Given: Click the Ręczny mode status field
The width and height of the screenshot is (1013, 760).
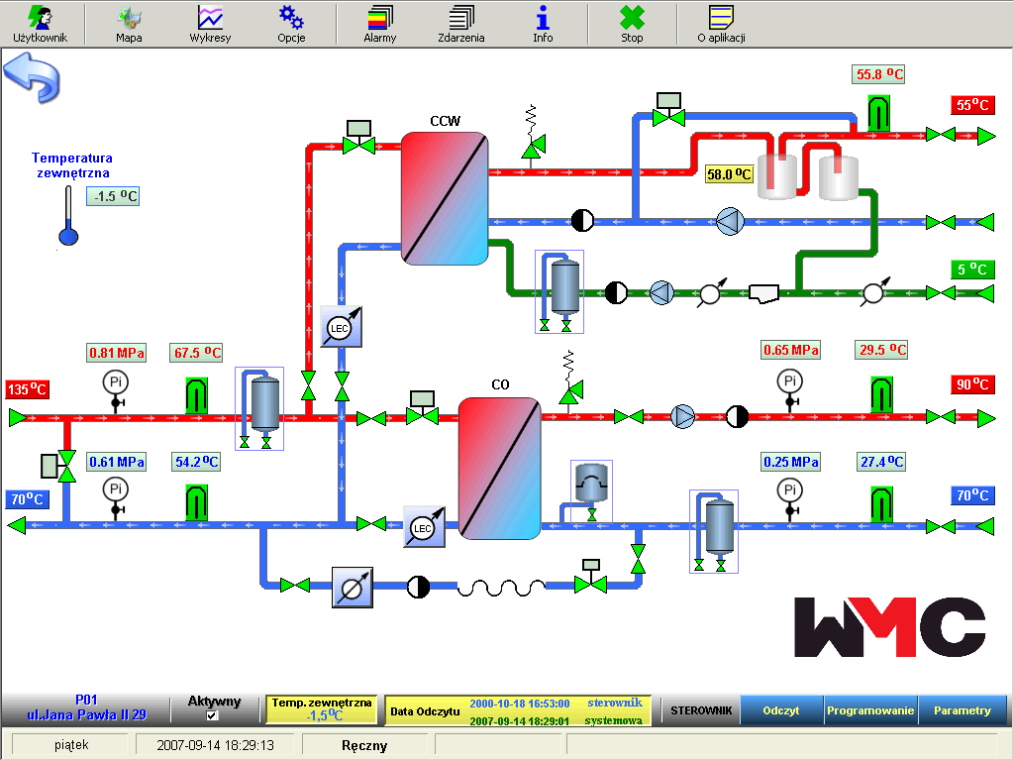Looking at the screenshot, I should [x=363, y=745].
